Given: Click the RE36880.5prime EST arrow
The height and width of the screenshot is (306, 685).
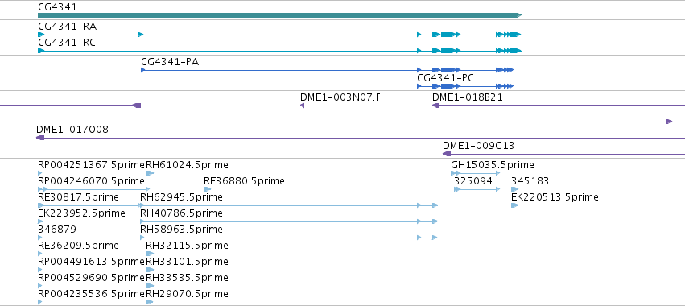Looking at the screenshot, I should tap(208, 189).
